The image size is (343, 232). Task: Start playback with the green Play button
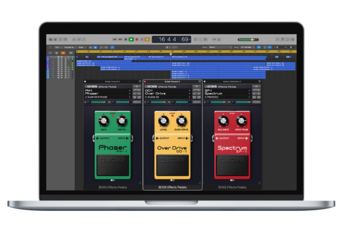[x=131, y=40]
